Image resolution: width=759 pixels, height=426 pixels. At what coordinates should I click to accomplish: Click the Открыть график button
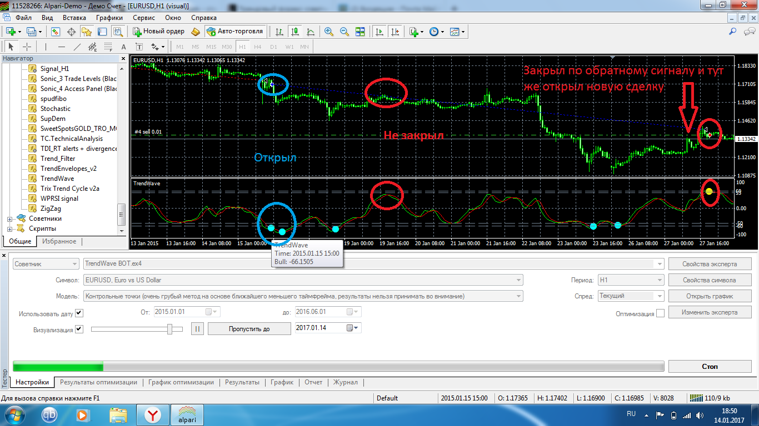tap(710, 296)
